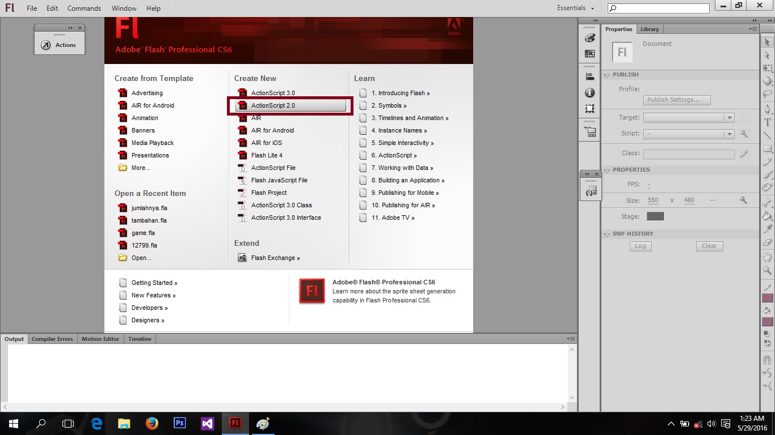Open the Code Snippets panel
775x435 pixels.
[590, 191]
